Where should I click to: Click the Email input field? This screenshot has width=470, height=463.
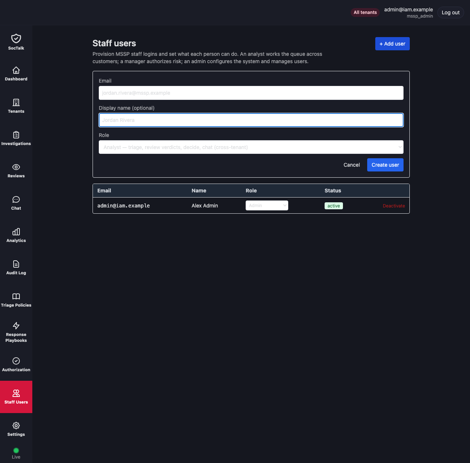[x=251, y=93]
